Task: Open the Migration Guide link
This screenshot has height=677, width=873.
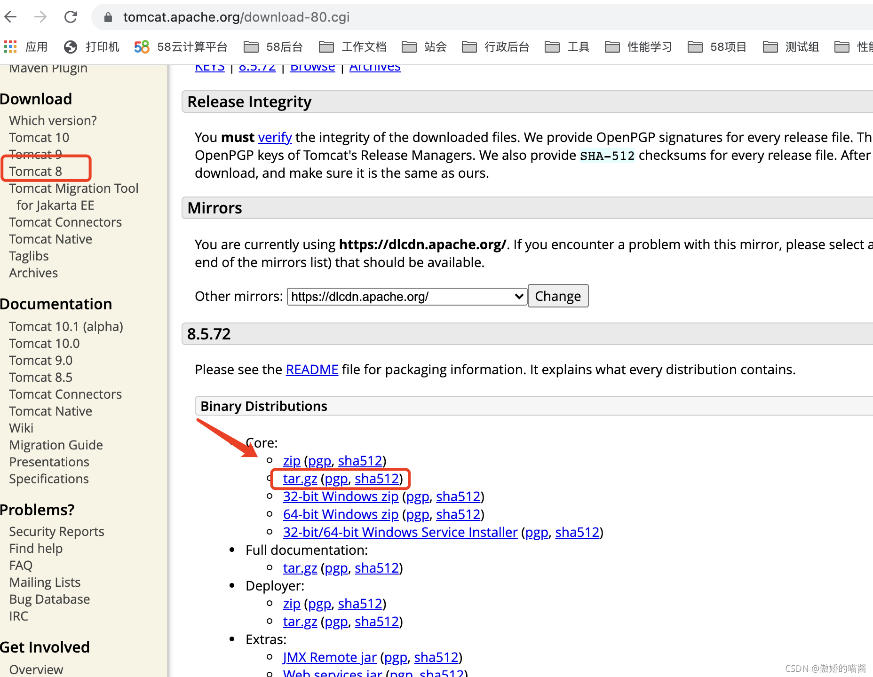Action: (56, 445)
